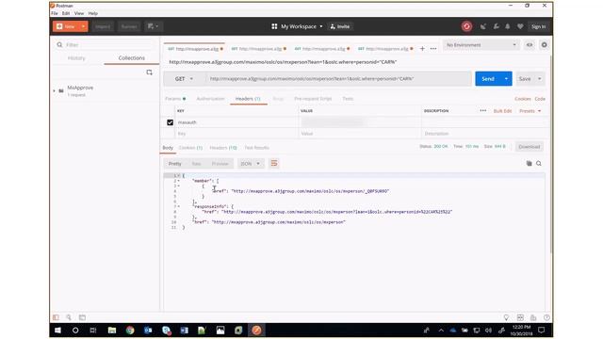603x339 pixels.
Task: Click the Download response button
Action: tap(530, 147)
